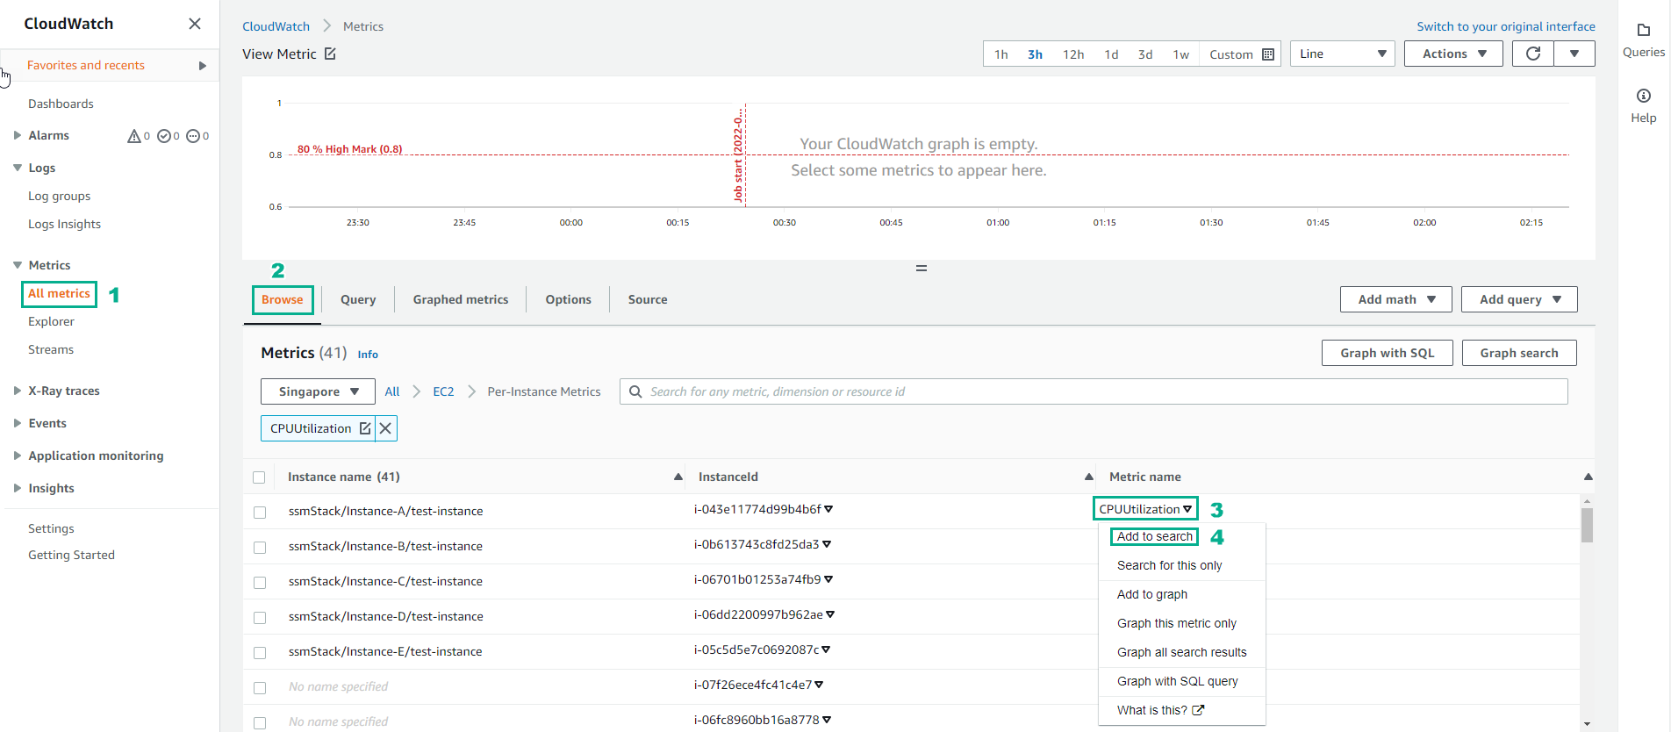Open external link icon for What is this
The height and width of the screenshot is (732, 1671).
pyautogui.click(x=1198, y=710)
